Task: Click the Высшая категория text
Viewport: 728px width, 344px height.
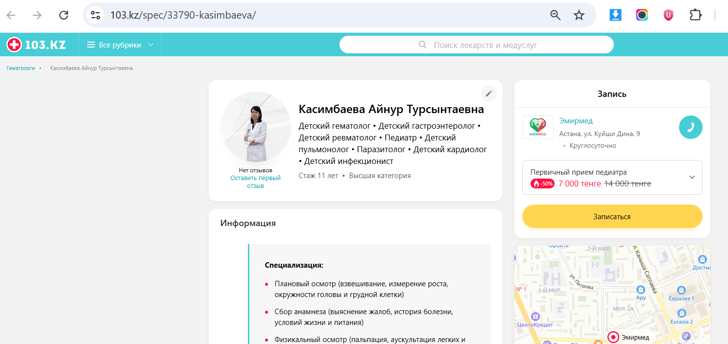Action: (x=380, y=176)
